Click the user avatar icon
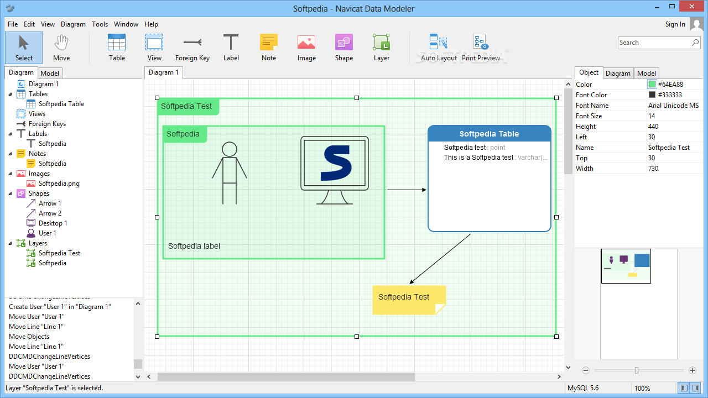This screenshot has height=398, width=708. [696, 24]
